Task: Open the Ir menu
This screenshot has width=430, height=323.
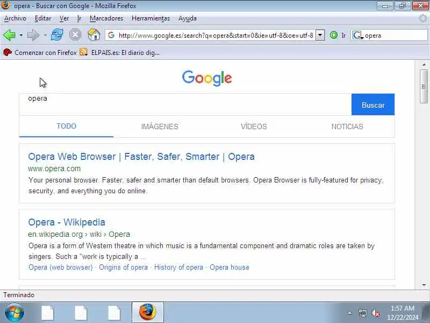Action: [79, 18]
